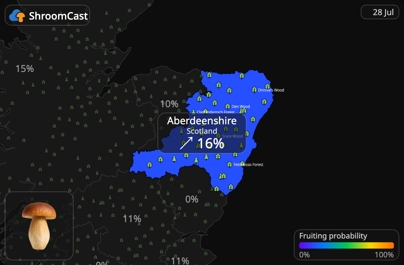Click the tree icon beside Drinnie's Wood
The width and height of the screenshot is (404, 265).
[254, 90]
